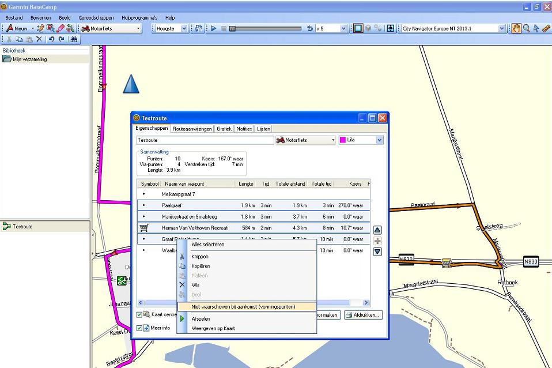Toggle the Meer info checkbox

pyautogui.click(x=139, y=328)
